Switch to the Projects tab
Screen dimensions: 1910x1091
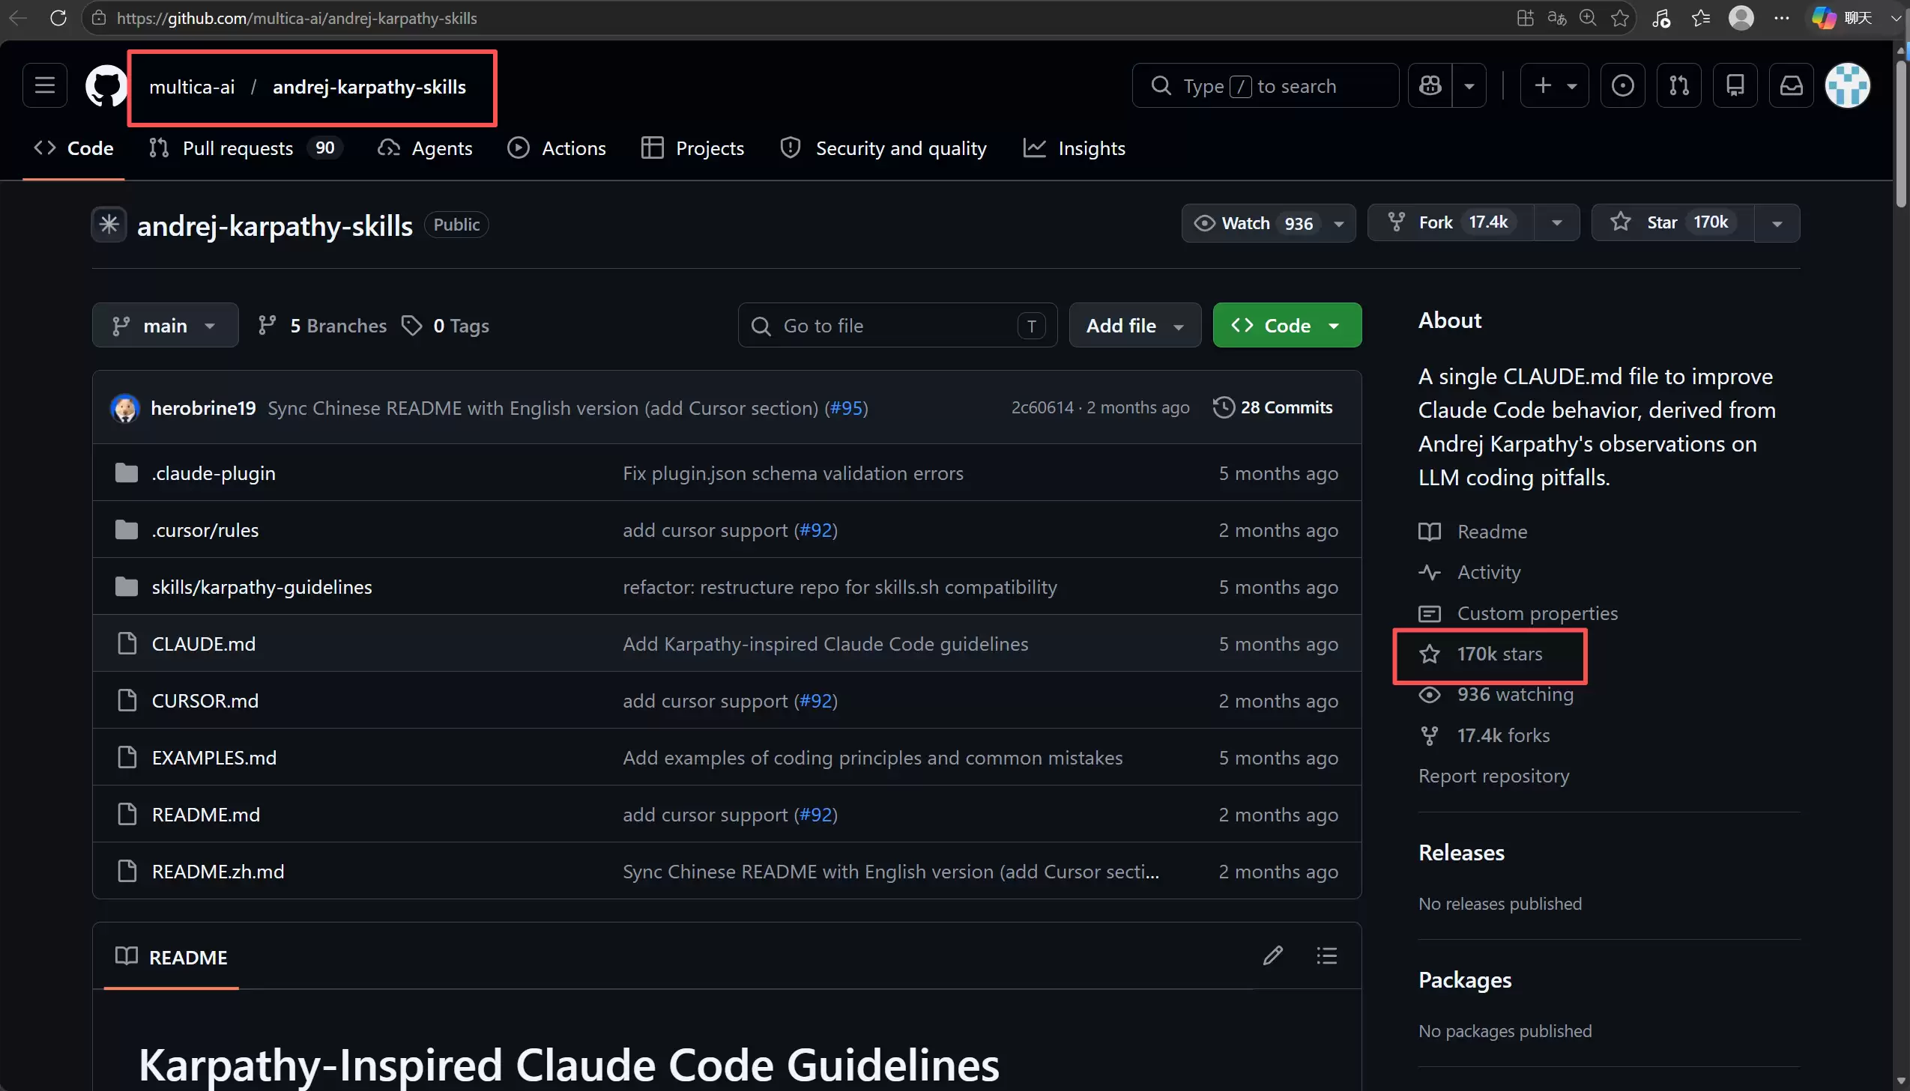[692, 148]
